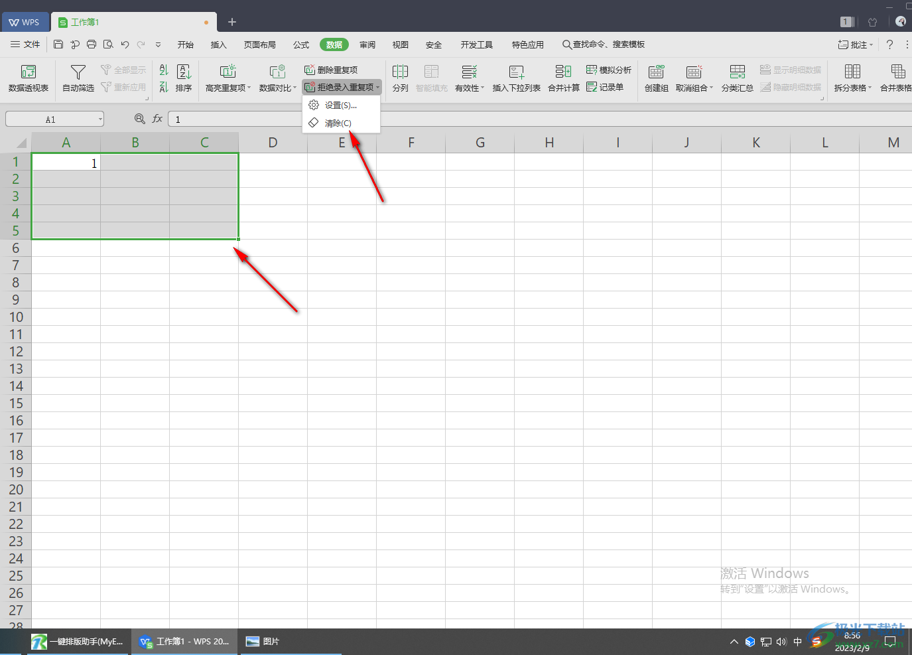
Task: Select column G header
Action: pos(480,143)
